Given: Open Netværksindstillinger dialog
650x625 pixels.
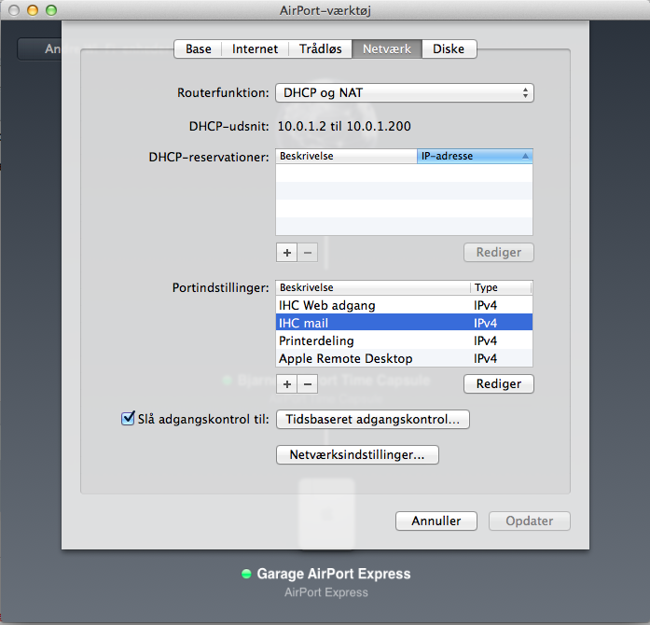Looking at the screenshot, I should (357, 455).
